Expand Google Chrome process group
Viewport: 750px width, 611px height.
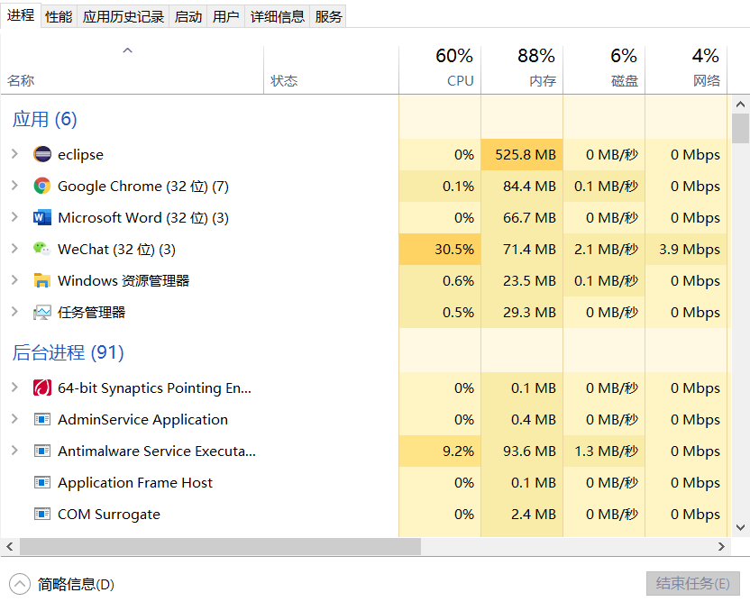coord(14,186)
